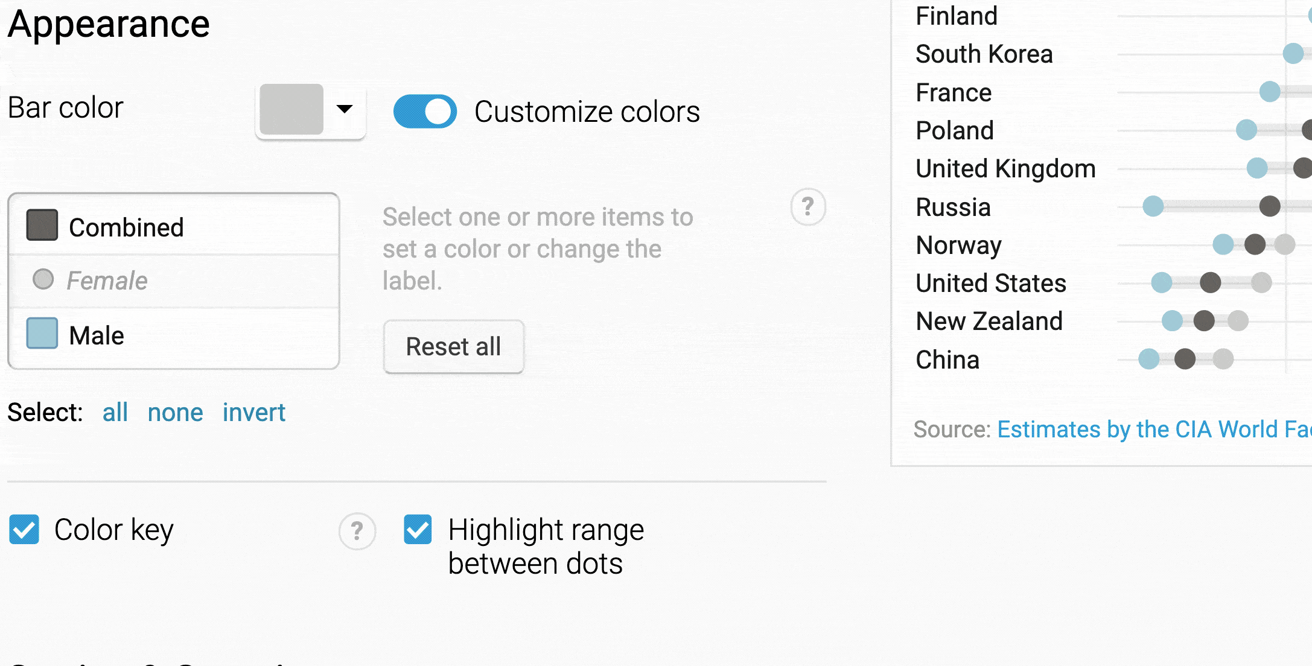
Task: Select the Female item in color list
Action: (174, 281)
